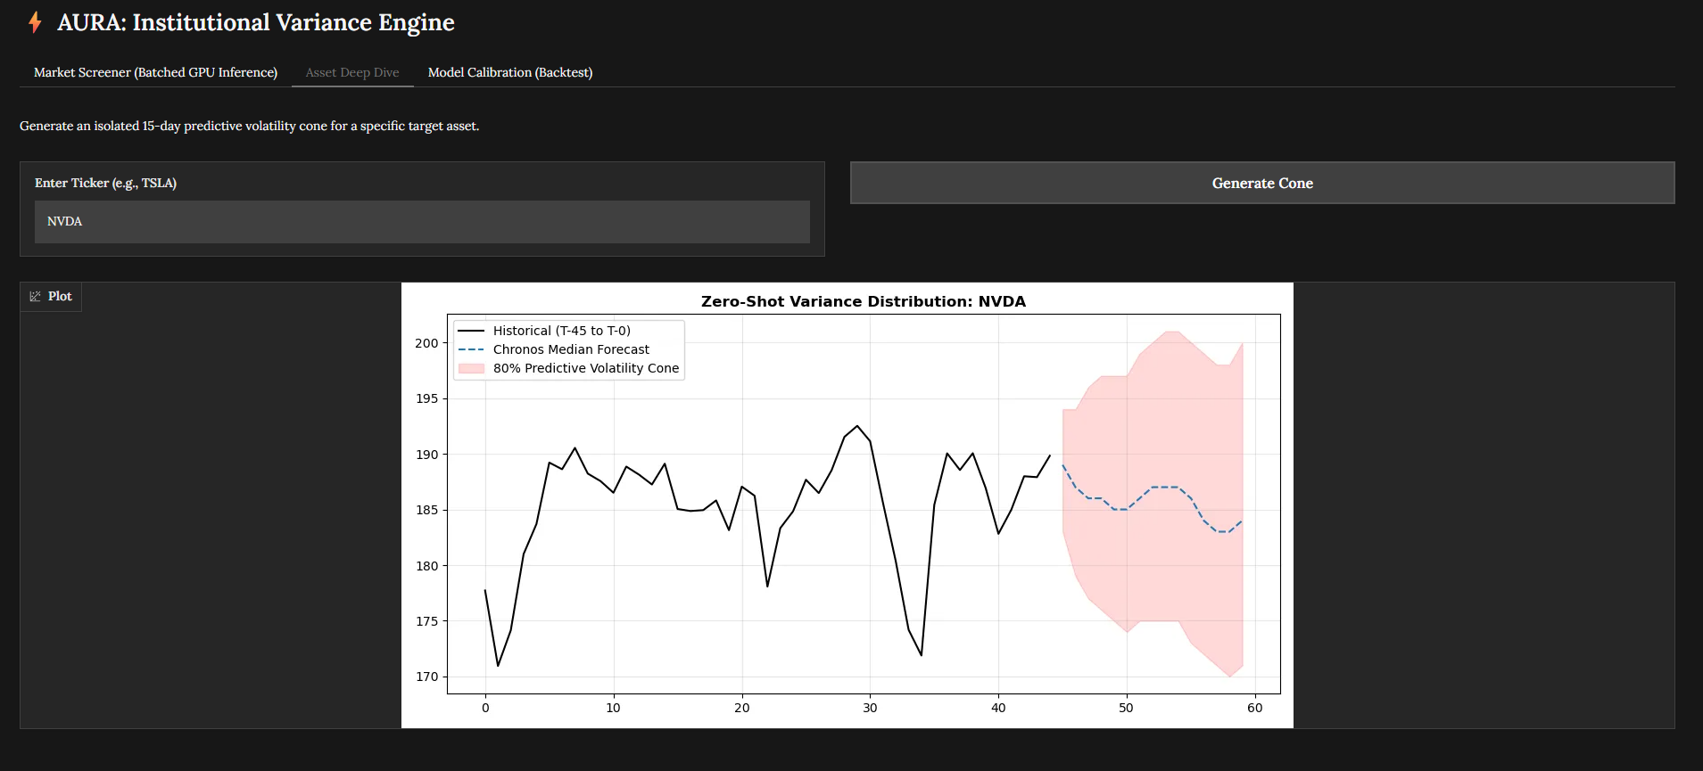The image size is (1703, 771).
Task: Click the "Plot" label text
Action: point(60,297)
